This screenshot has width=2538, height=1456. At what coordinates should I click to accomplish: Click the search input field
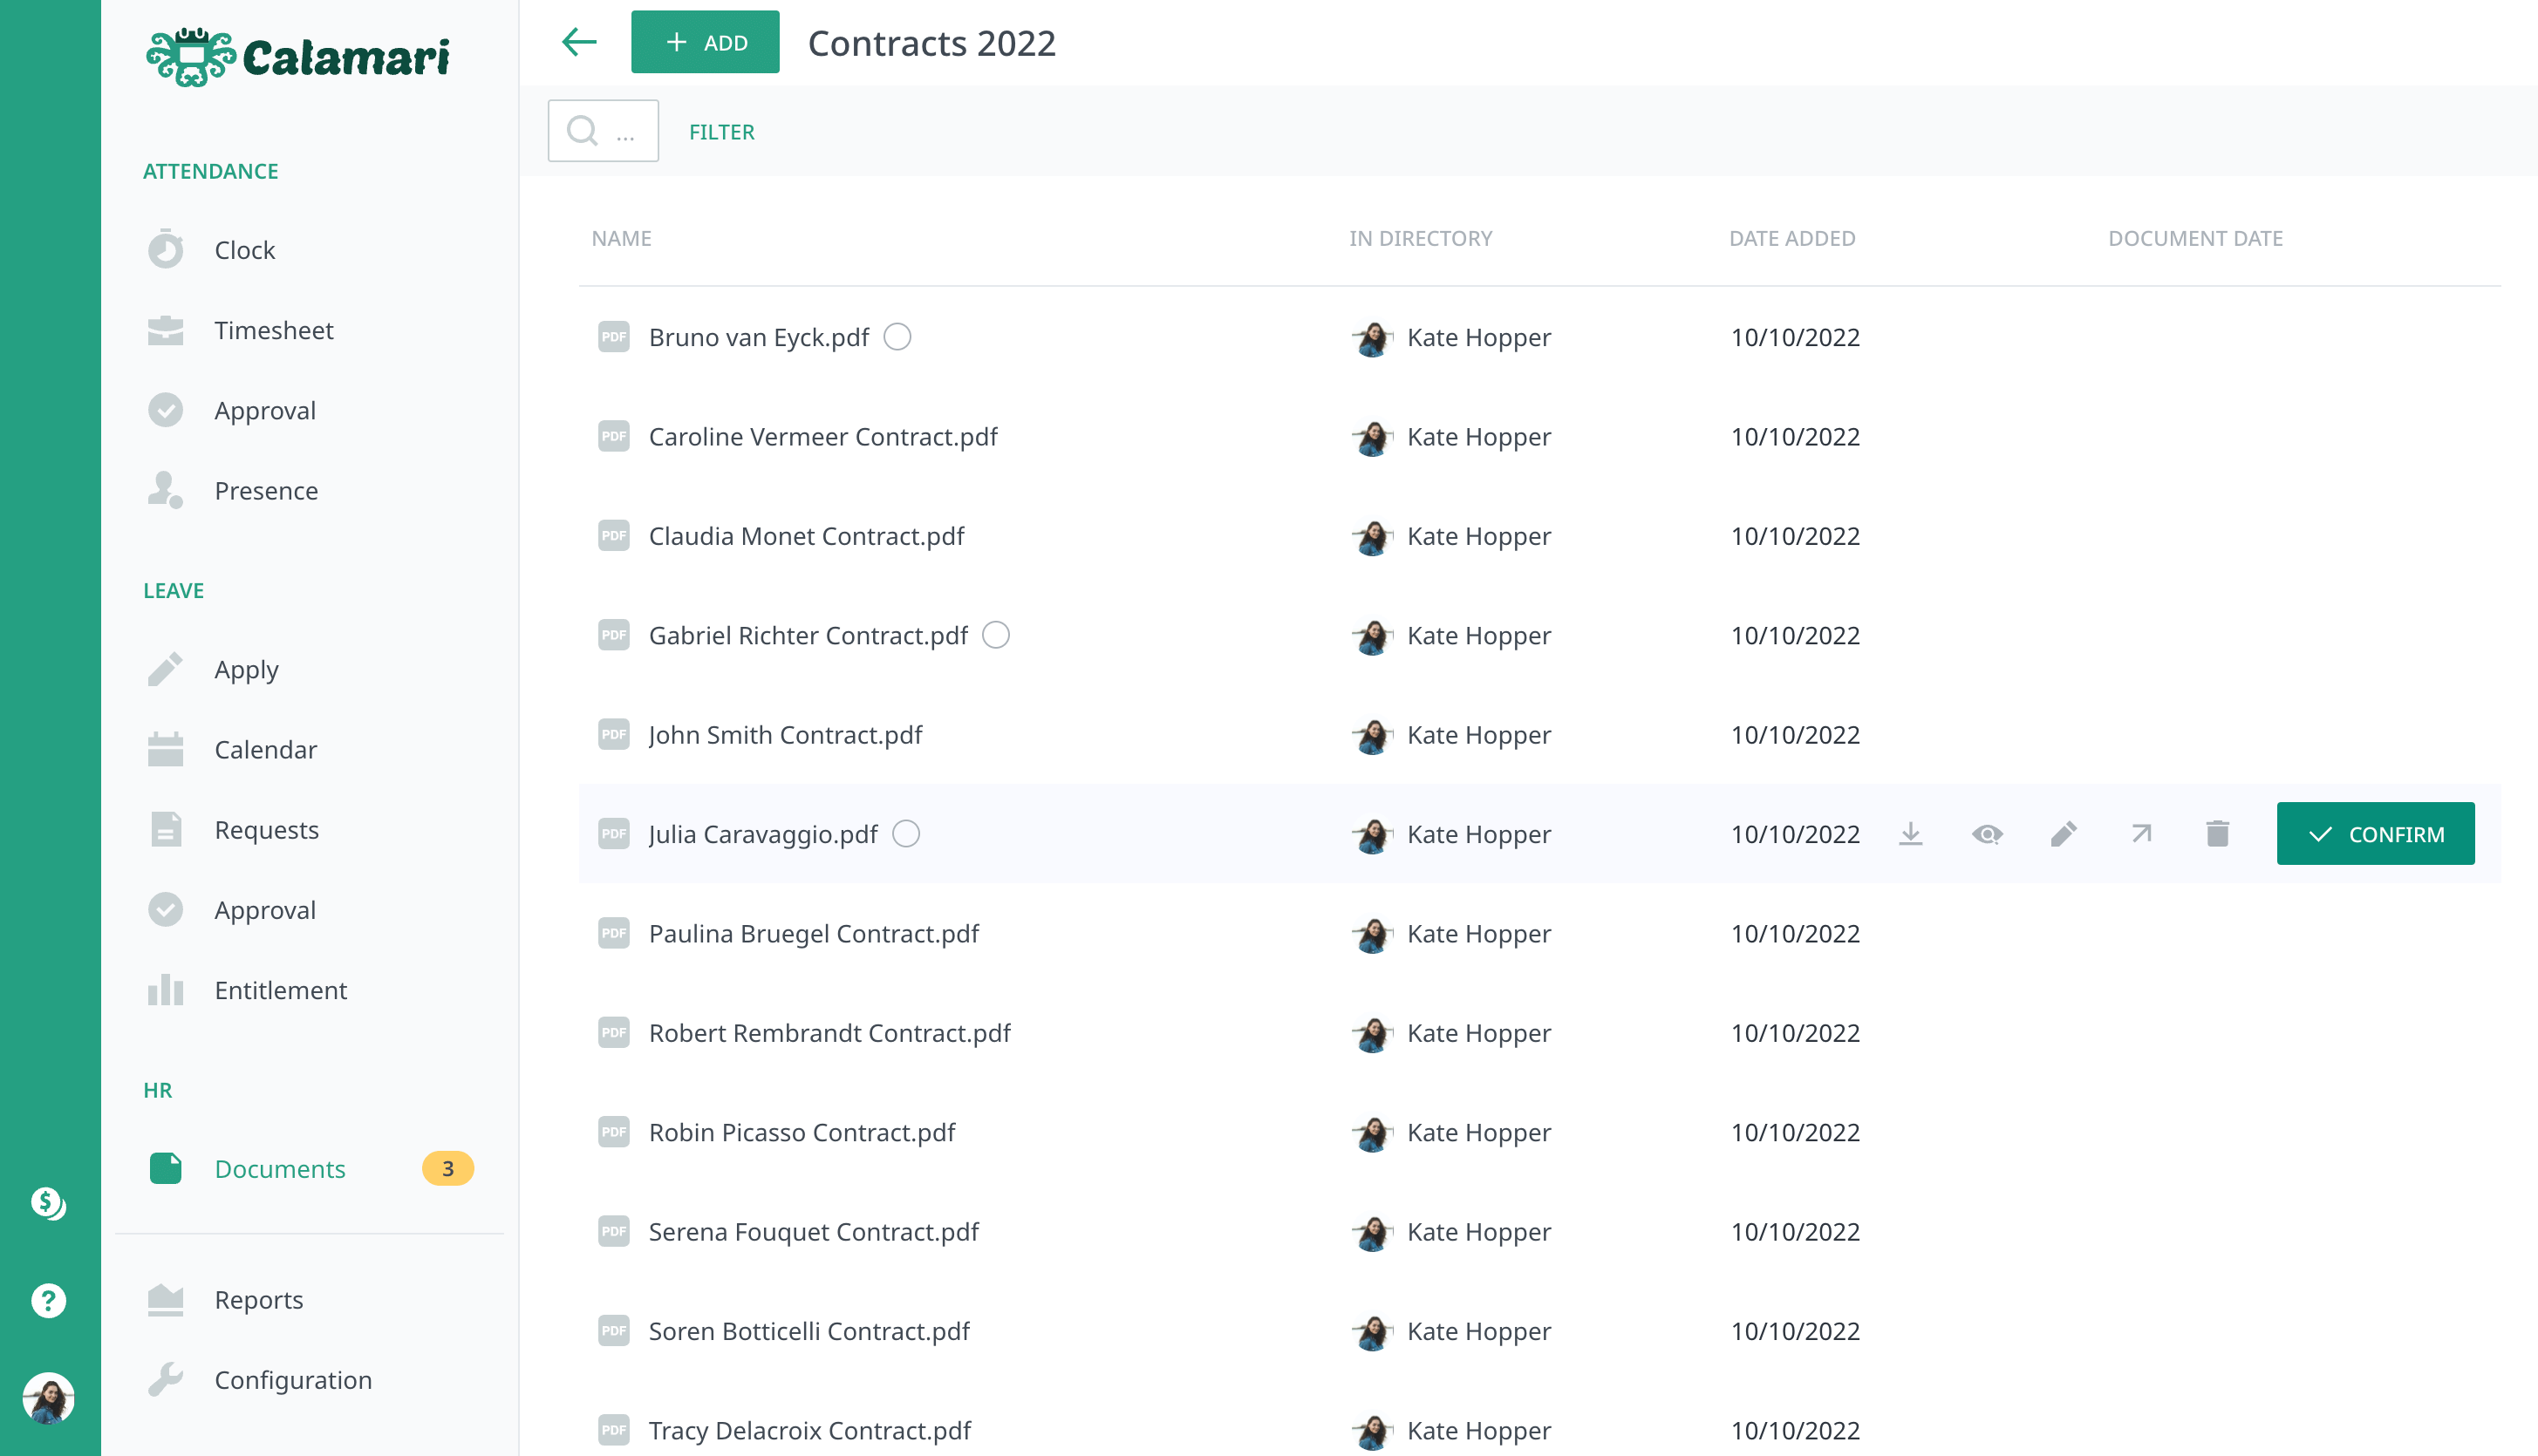tap(604, 131)
